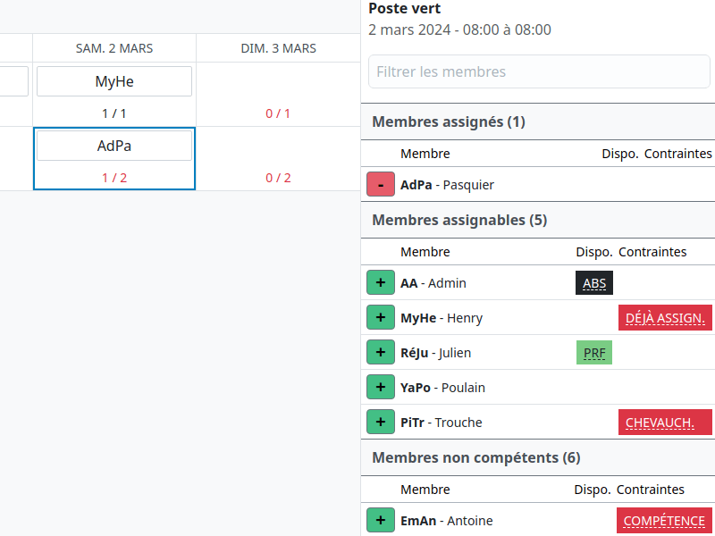Open the DÉJÀ ASSIGN. constraint badge

click(665, 318)
